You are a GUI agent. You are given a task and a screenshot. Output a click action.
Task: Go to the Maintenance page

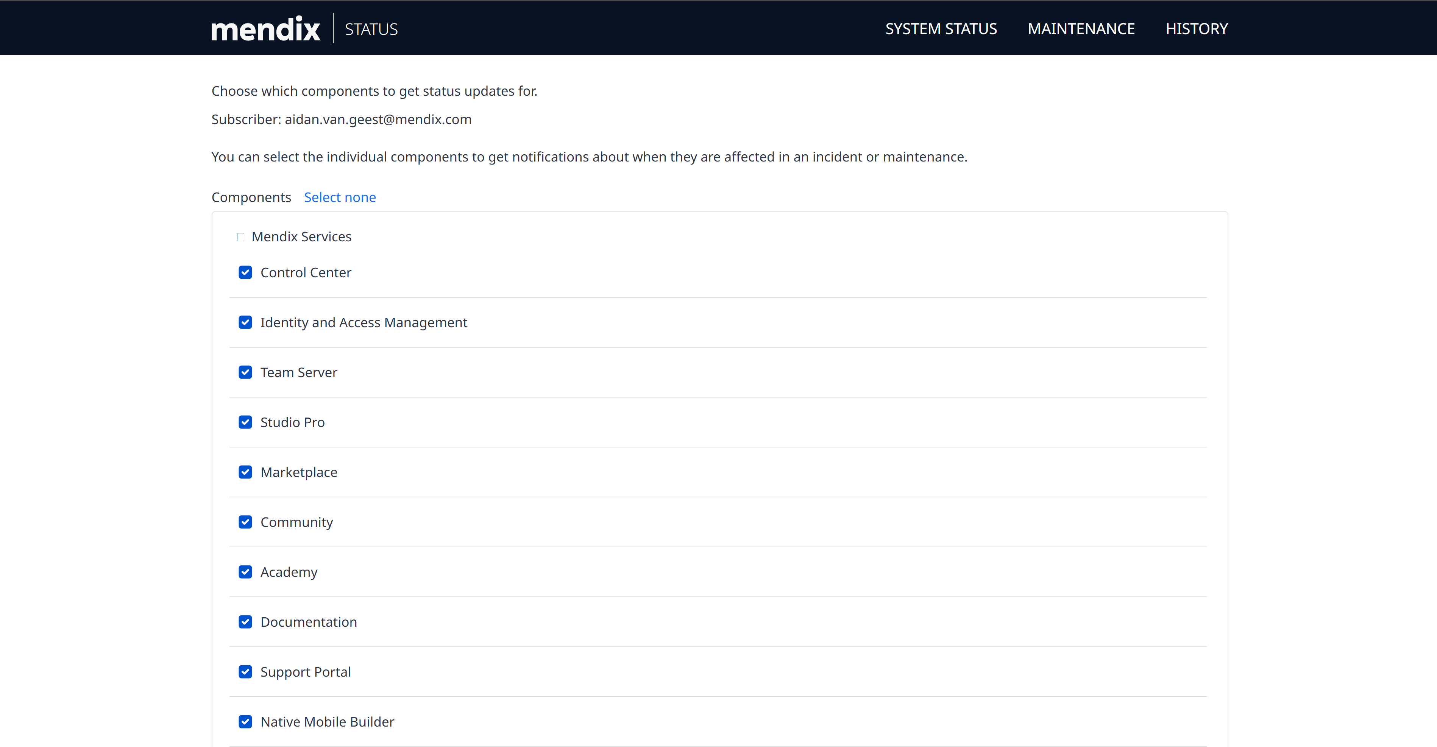[1081, 28]
